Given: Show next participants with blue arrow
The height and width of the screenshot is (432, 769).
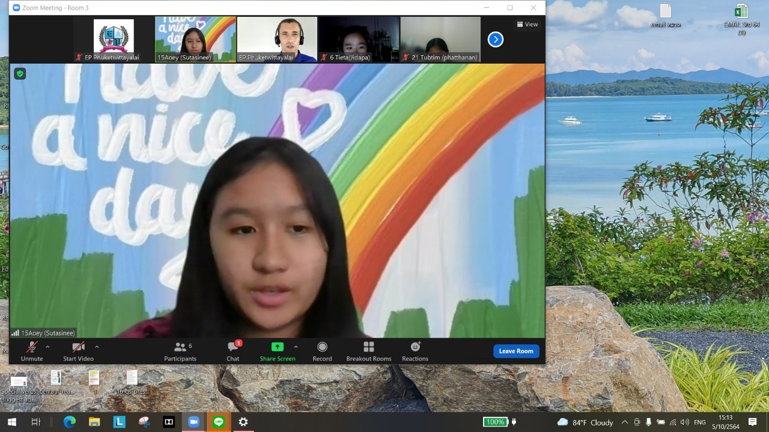Looking at the screenshot, I should [495, 40].
